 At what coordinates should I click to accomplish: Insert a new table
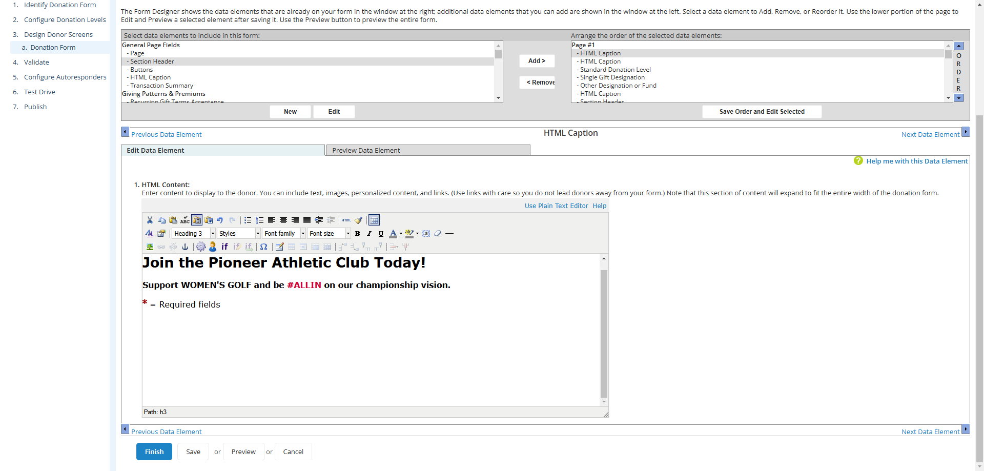pos(279,247)
